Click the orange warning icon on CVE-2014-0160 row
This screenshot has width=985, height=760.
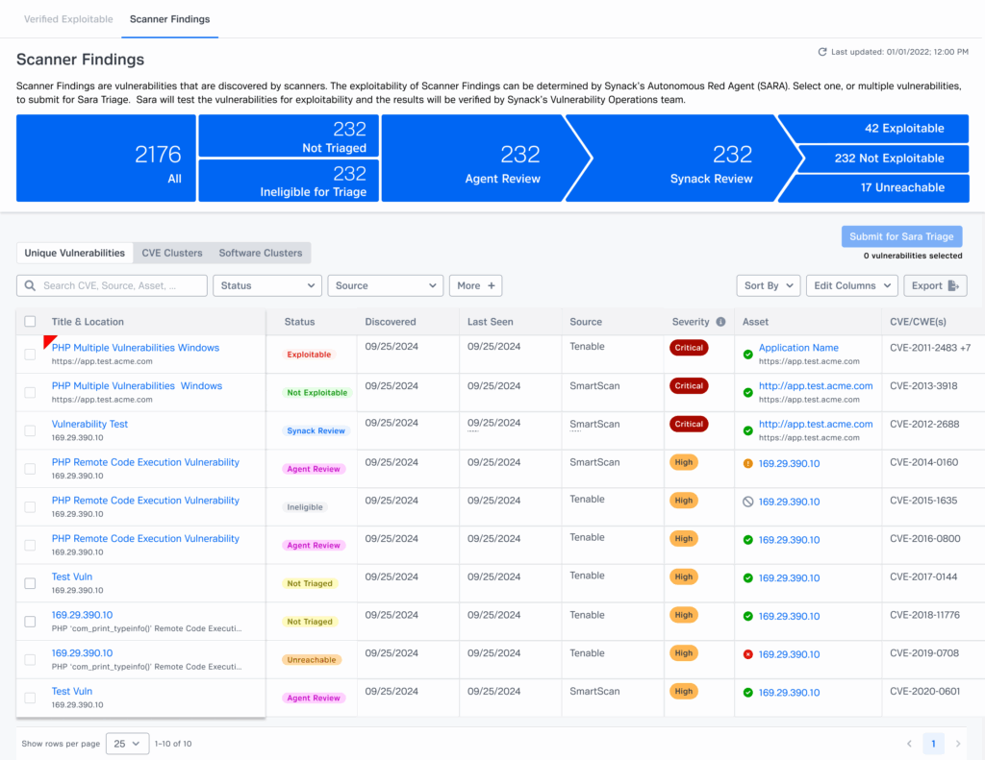click(x=747, y=462)
